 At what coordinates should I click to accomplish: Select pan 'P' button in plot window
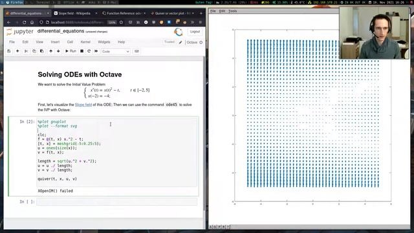(x=219, y=227)
